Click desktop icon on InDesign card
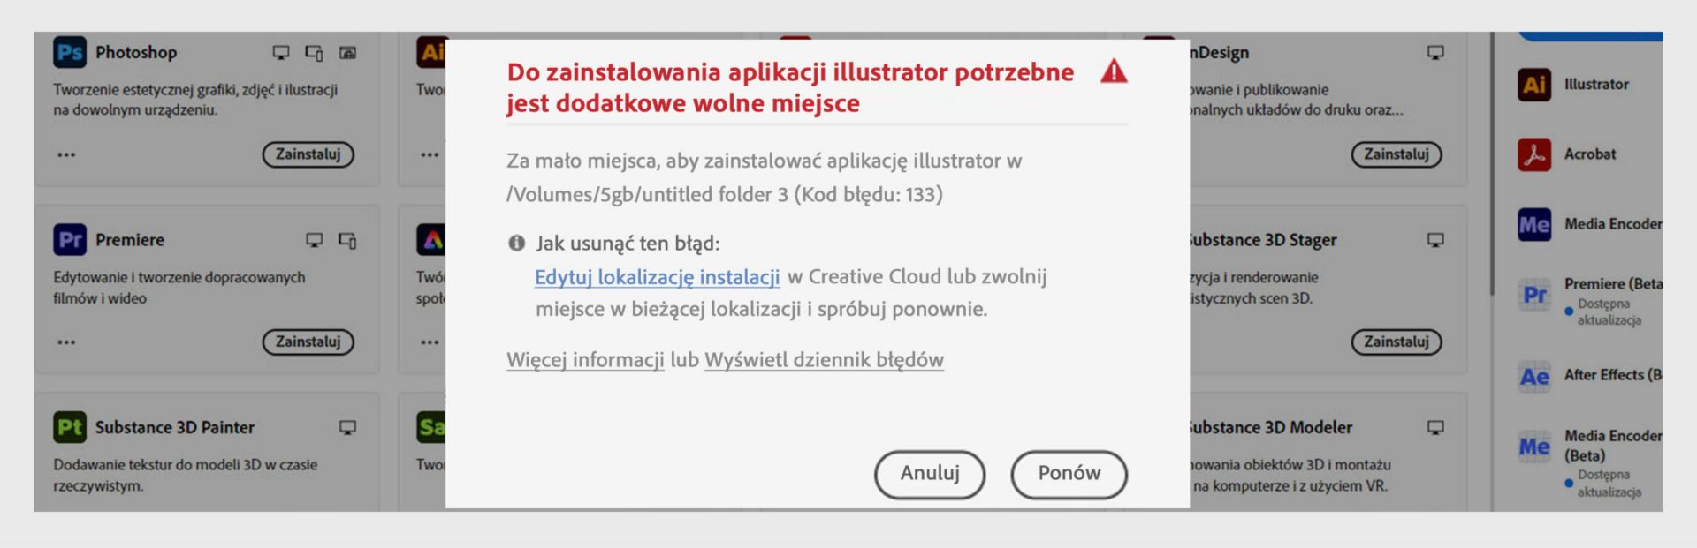 [x=1435, y=53]
